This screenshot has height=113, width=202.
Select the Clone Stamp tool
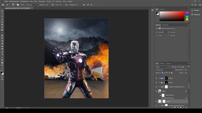point(2,35)
